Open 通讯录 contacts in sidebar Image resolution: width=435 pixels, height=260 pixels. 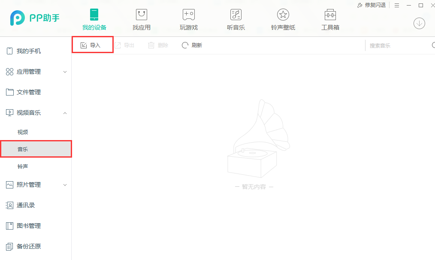[26, 206]
